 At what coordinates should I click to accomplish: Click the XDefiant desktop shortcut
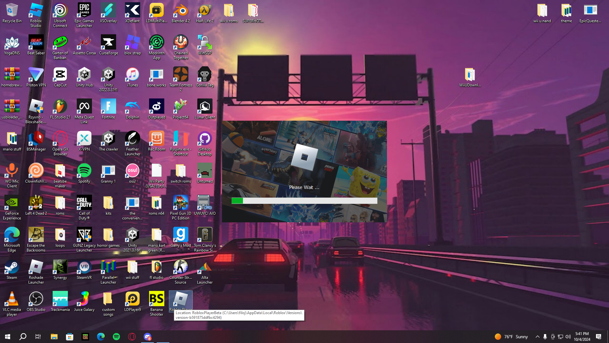click(x=133, y=13)
